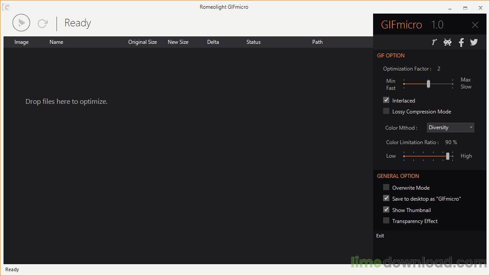
Task: Sort by Original Size column header
Action: click(x=142, y=42)
